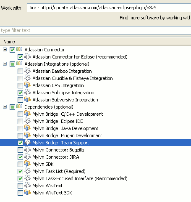This screenshot has width=191, height=202.
Task: Click Mylyn Task-Focused Interface icon
Action: [x=28, y=178]
